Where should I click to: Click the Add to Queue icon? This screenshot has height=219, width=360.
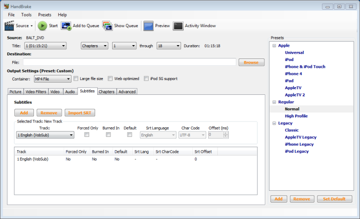[66, 26]
